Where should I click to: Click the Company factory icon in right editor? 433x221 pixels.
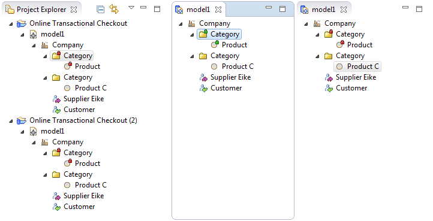click(317, 23)
